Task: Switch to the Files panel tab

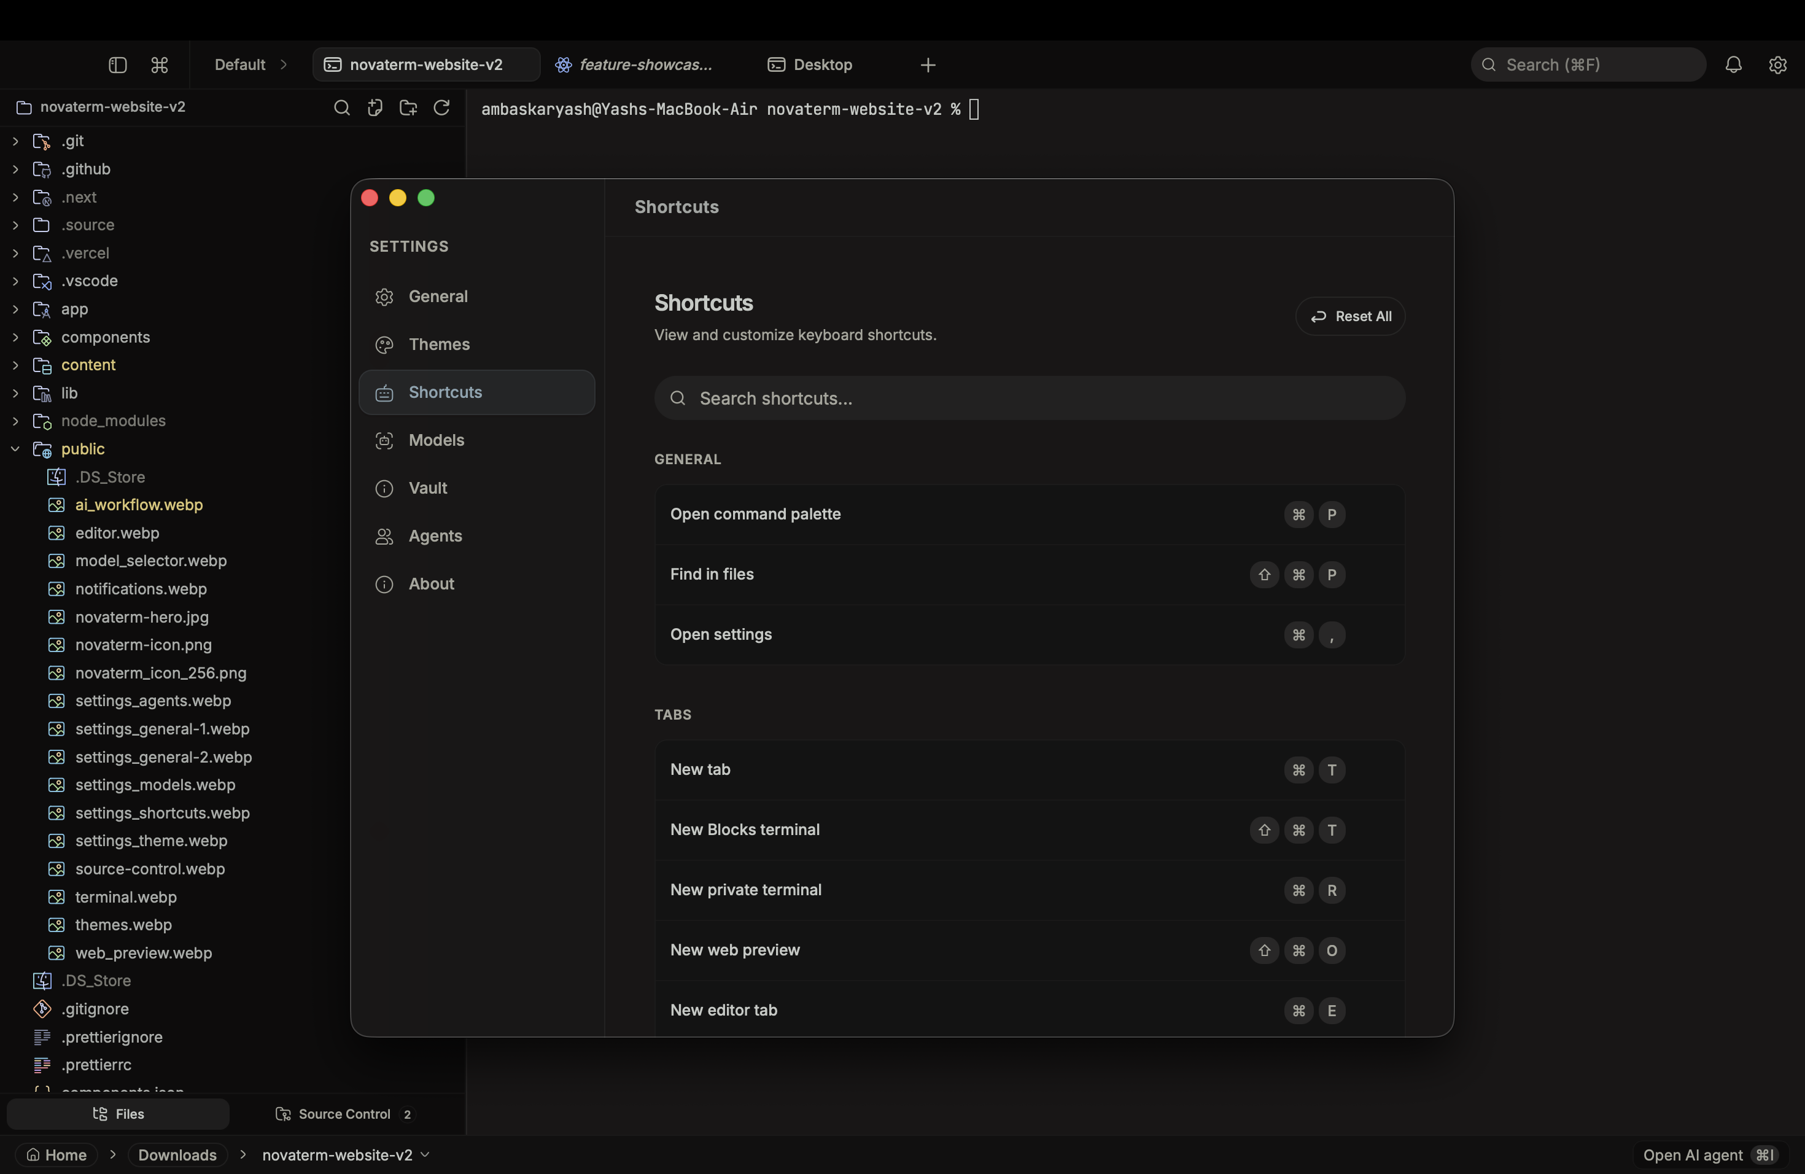Action: 118,1114
